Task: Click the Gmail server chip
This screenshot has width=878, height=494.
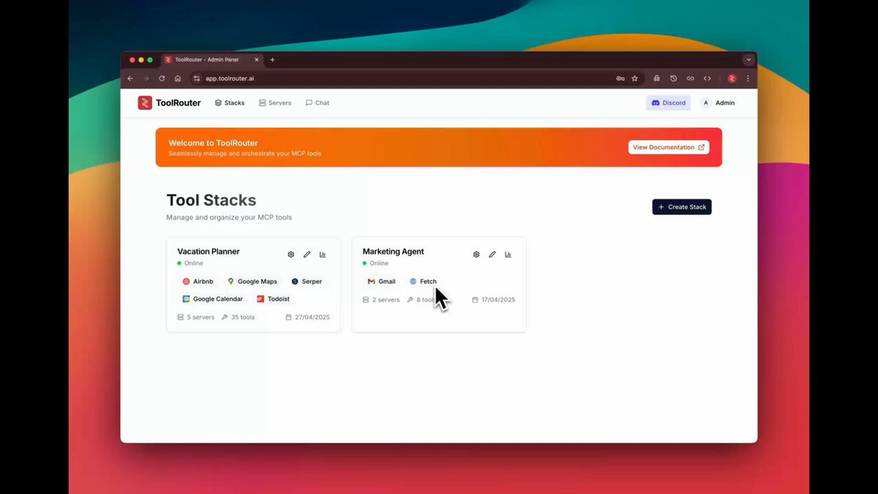Action: coord(381,281)
